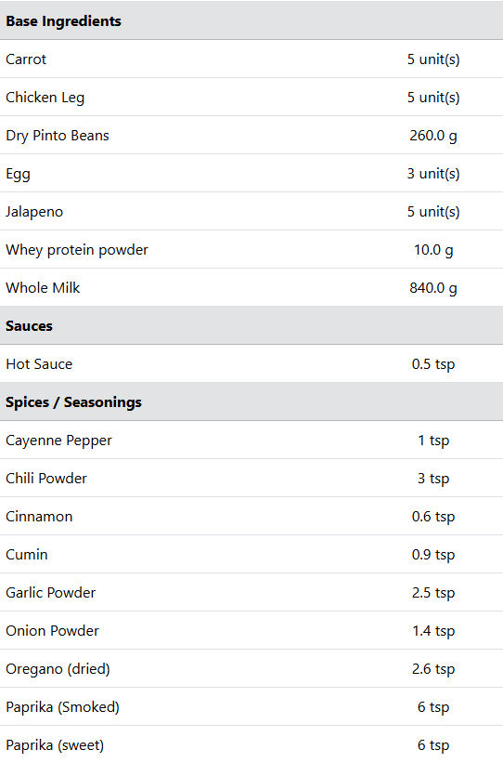503x763 pixels.
Task: Click Oregano (dried) ingredient name
Action: click(58, 668)
